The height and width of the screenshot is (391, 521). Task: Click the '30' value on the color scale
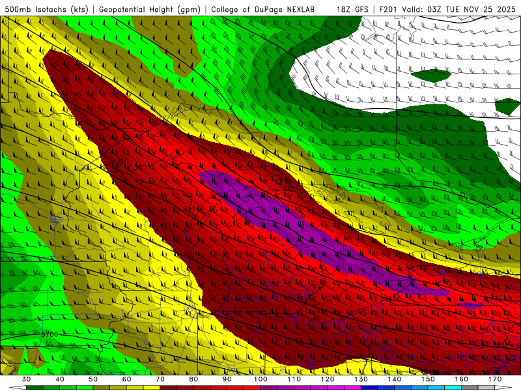coord(26,379)
